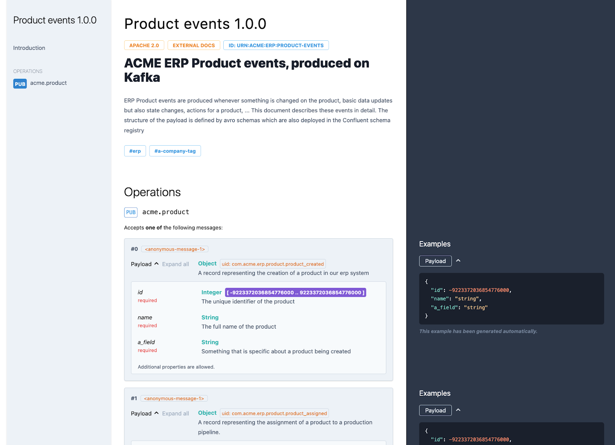Click the #erp tag
Viewport: 615px width, 445px height.
click(135, 151)
